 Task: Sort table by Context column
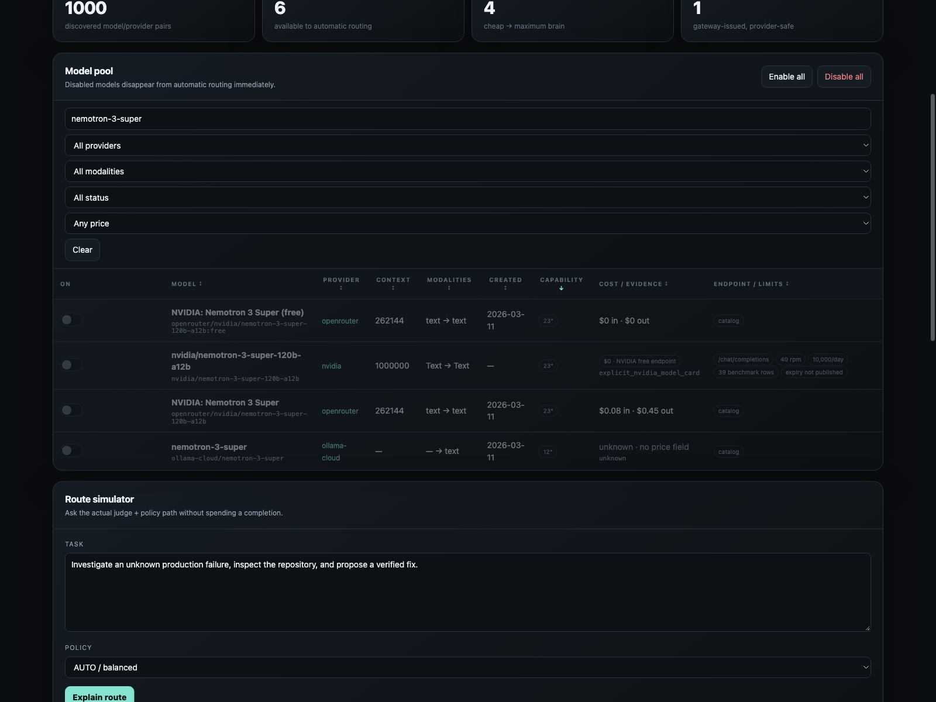[x=393, y=283]
